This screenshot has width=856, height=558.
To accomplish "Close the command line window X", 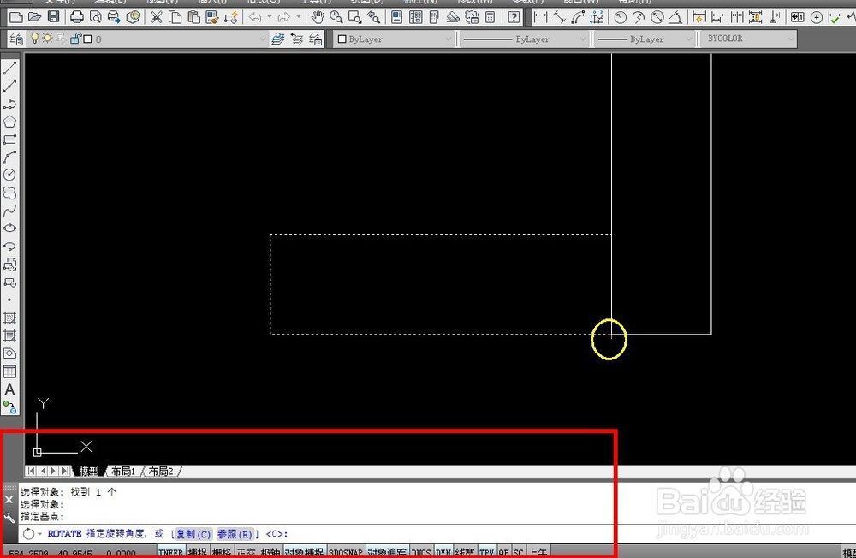I will click(9, 500).
